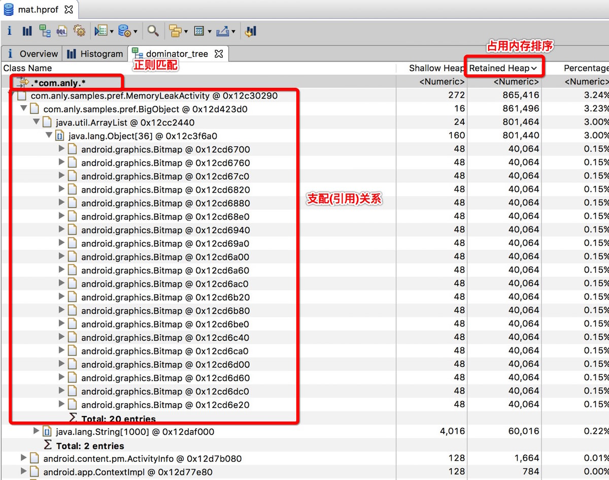
Task: Click the object icon of ActivityInfo row
Action: (x=34, y=459)
